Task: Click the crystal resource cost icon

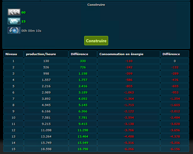Action: point(14,21)
